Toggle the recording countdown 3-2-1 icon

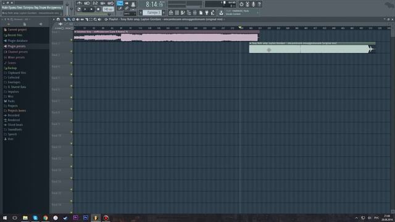(95, 3)
